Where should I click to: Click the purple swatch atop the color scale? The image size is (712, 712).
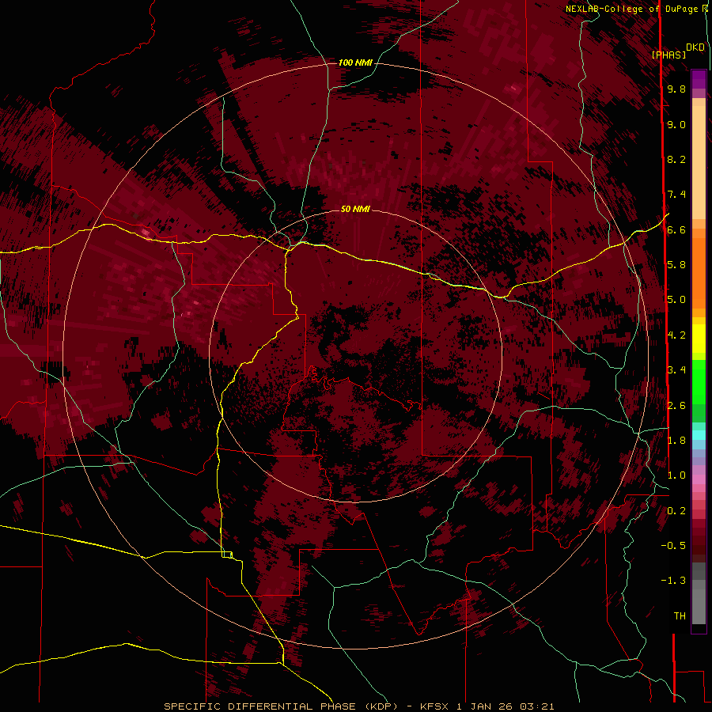699,79
